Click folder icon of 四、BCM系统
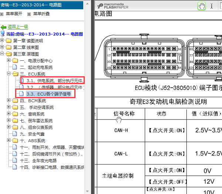 click(15, 100)
